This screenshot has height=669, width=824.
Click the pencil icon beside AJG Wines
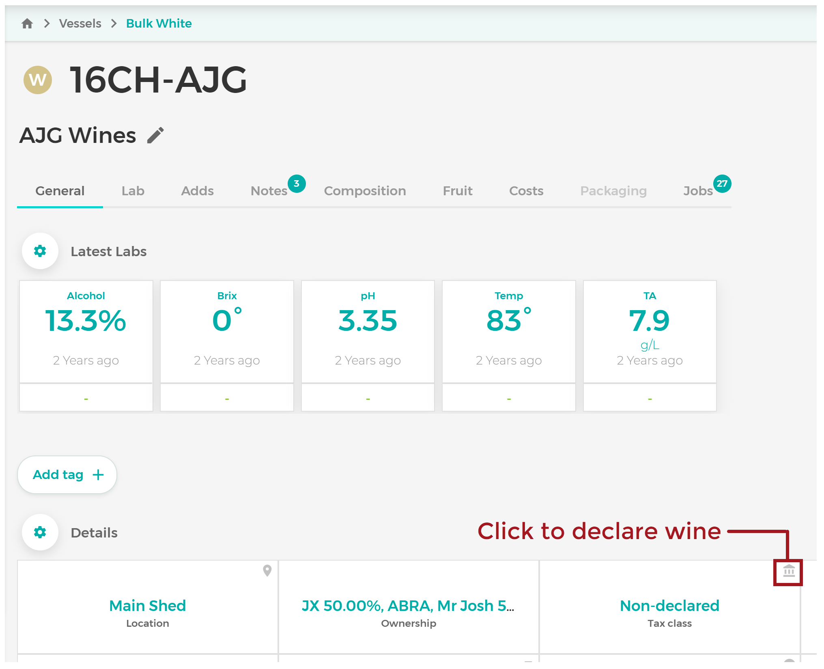155,135
